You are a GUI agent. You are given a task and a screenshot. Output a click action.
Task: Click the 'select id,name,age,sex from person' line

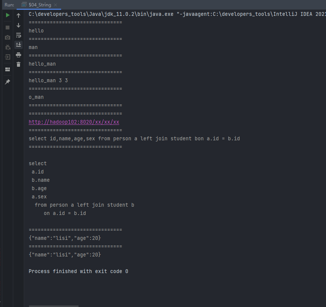point(134,139)
